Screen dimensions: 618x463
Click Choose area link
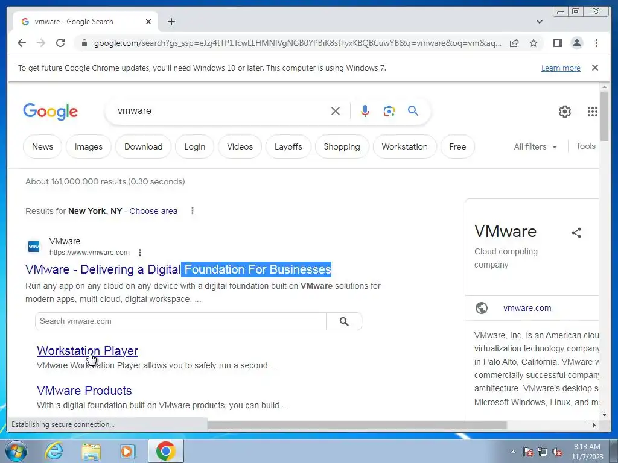pos(153,211)
